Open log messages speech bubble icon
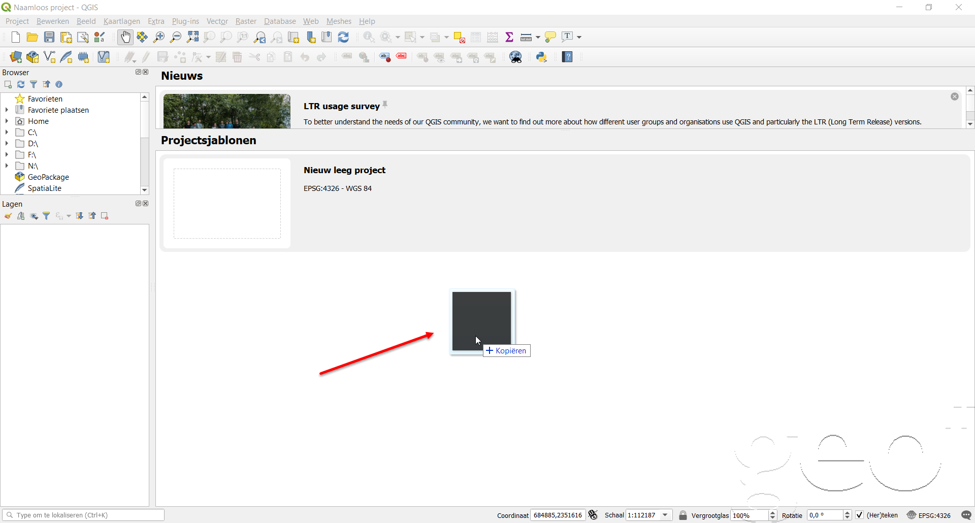 coord(966,515)
